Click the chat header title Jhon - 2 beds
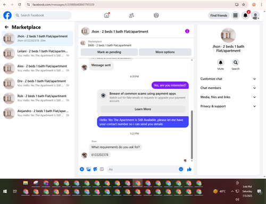The width and height of the screenshot is (266, 204). coord(120,31)
